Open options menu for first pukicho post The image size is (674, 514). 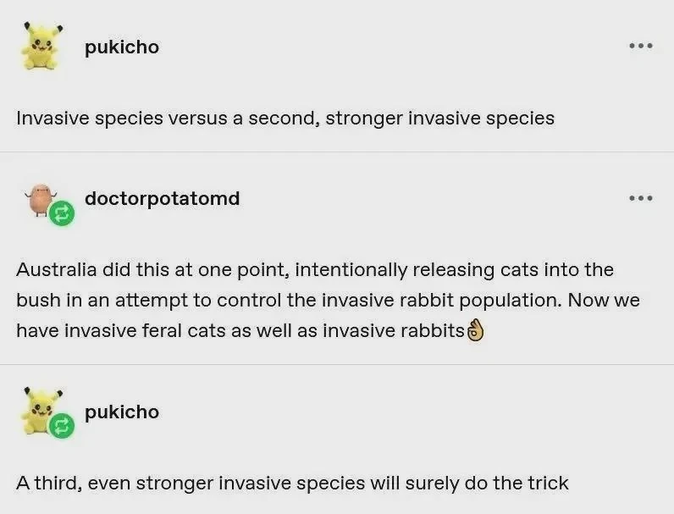pyautogui.click(x=640, y=46)
